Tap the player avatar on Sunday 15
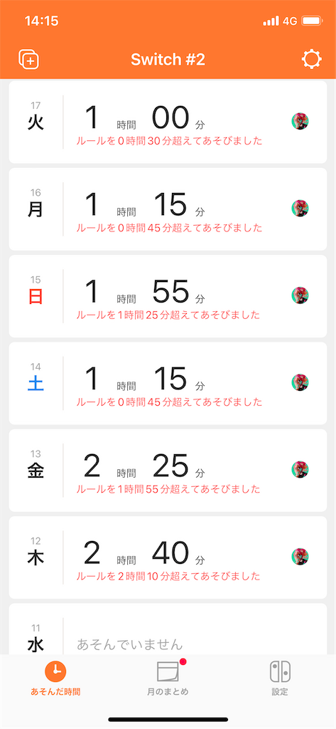 [300, 295]
